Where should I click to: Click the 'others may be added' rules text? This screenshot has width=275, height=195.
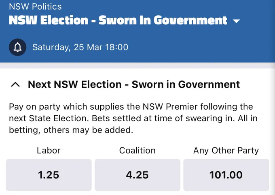point(88,130)
